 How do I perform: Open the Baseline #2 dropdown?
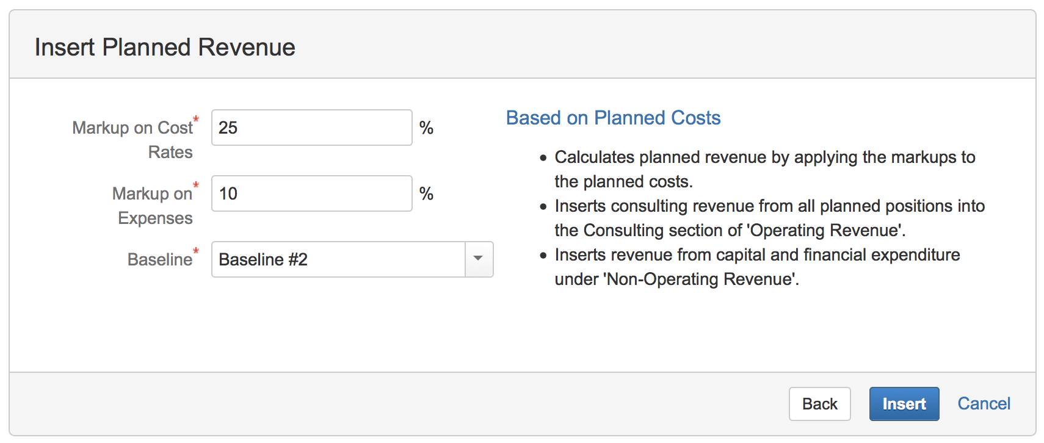click(339, 259)
